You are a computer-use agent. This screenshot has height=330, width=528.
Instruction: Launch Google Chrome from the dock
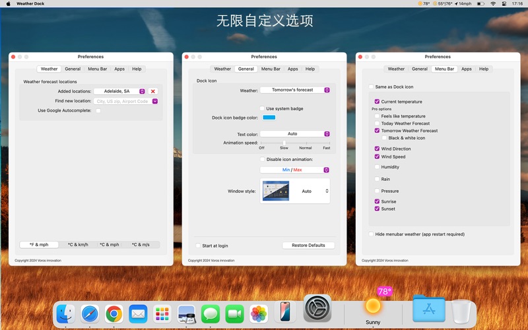(114, 313)
